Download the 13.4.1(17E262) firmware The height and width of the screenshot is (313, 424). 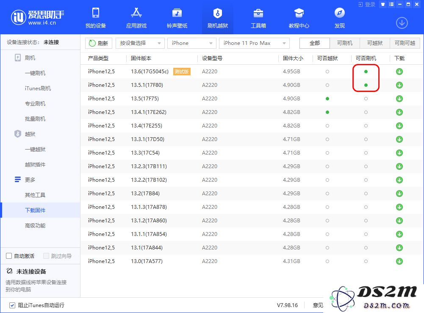pyautogui.click(x=399, y=112)
